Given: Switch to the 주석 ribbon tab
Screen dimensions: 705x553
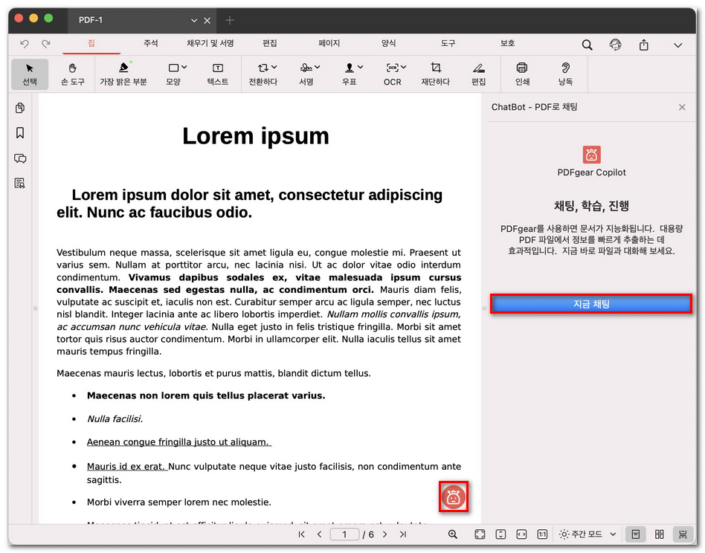Looking at the screenshot, I should [150, 44].
